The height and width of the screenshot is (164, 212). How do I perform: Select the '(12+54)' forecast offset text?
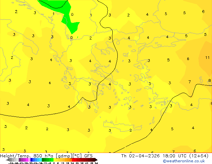[x=199, y=156]
